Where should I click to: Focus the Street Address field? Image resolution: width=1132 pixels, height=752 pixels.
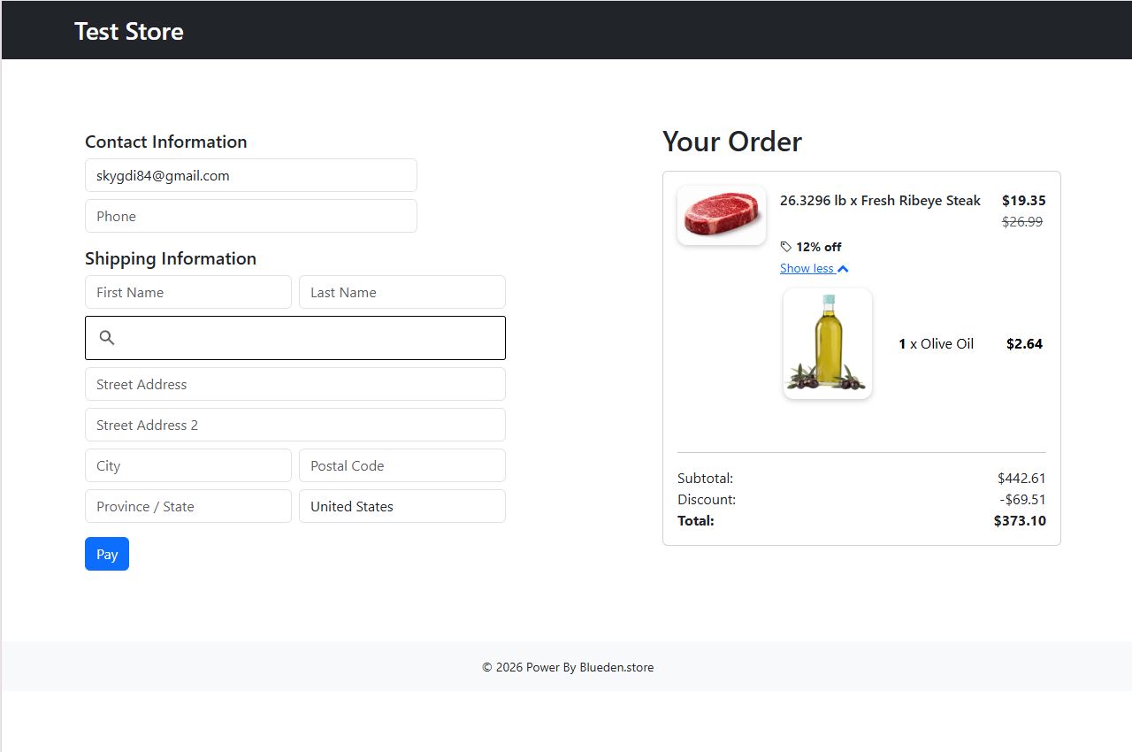pyautogui.click(x=294, y=384)
